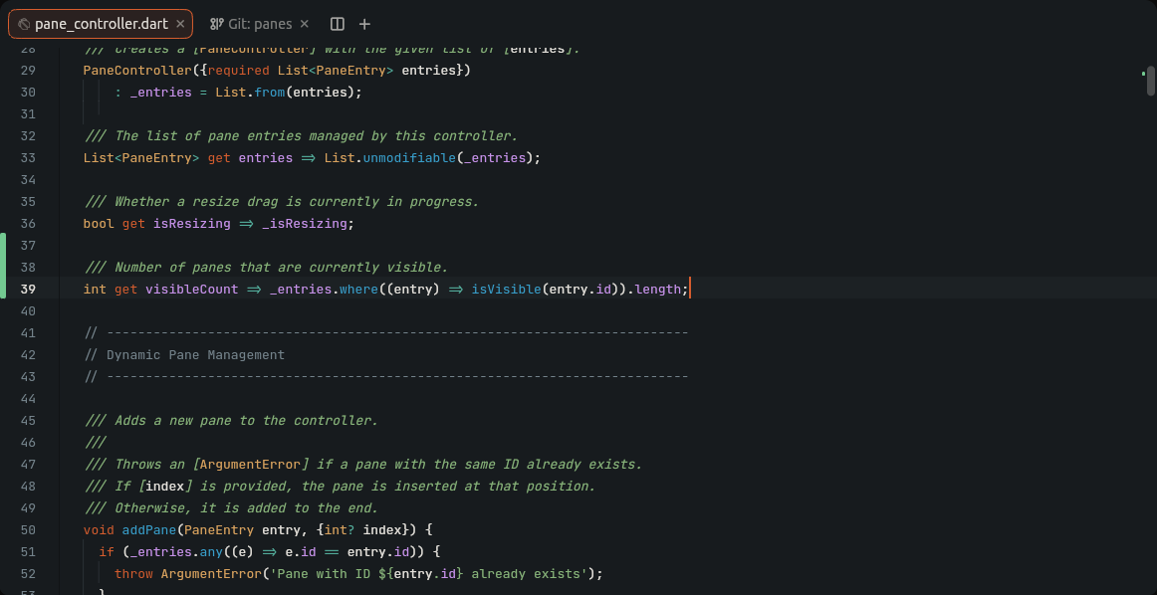Screen dimensions: 1157x595
Task: Click the ArgumentError in the throw statement
Action: (211, 574)
